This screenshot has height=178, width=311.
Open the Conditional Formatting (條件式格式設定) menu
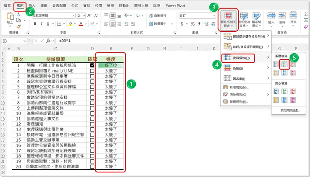(228, 20)
